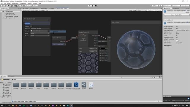Open the Assets menu
The width and height of the screenshot is (190, 107).
tap(9, 3)
